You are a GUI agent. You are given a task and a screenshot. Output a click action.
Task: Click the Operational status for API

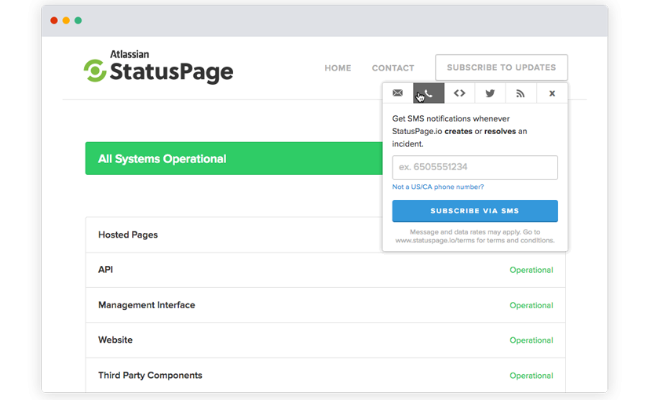click(531, 270)
